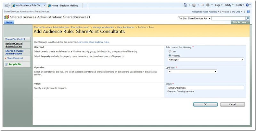Screen dimensions: 256x131
Task: Open a new blank browser tab
Action: 85,5
